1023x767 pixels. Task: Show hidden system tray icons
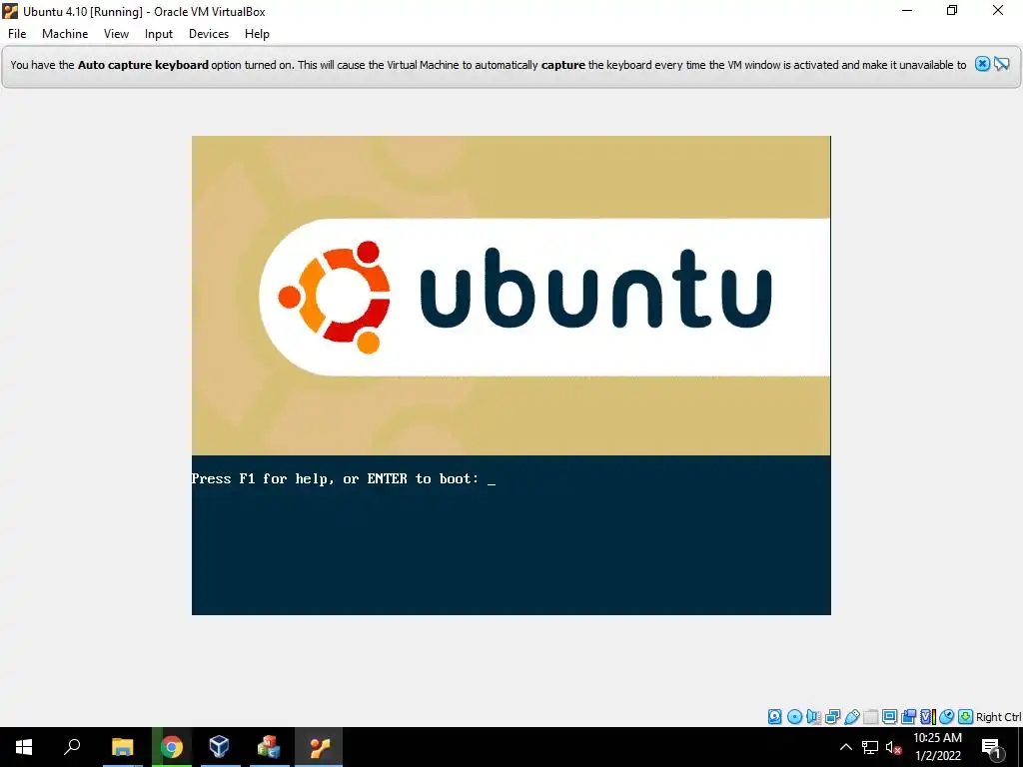pos(845,747)
